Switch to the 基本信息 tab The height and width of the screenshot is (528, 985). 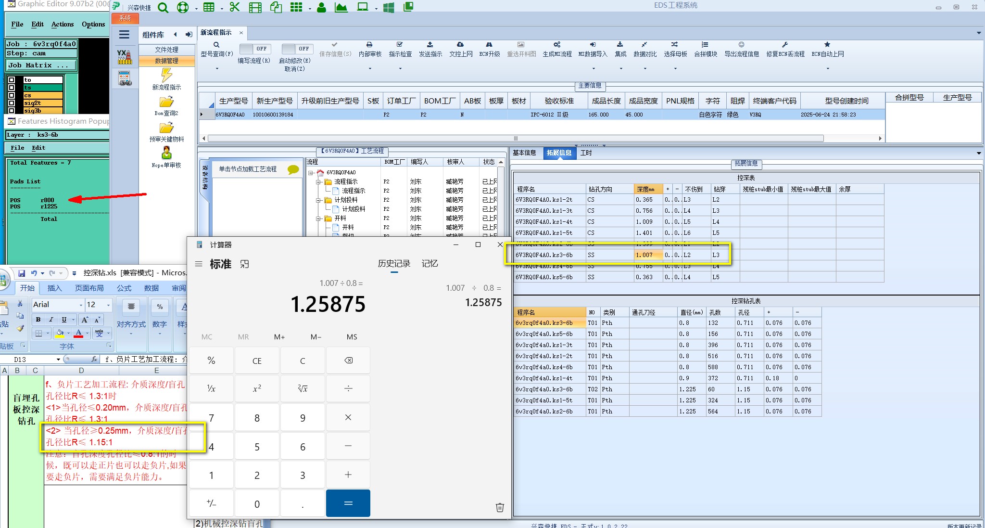tap(524, 153)
